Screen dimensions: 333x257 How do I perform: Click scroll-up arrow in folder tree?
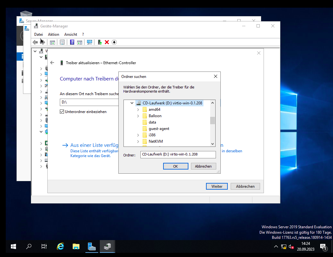click(x=213, y=103)
